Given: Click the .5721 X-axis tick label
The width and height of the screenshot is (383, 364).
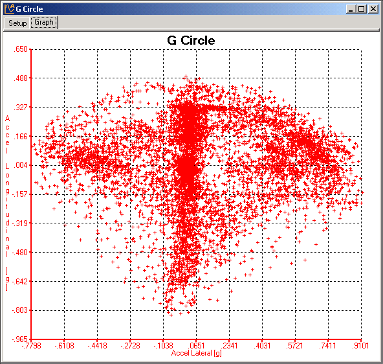Looking at the screenshot, I should pos(294,346).
